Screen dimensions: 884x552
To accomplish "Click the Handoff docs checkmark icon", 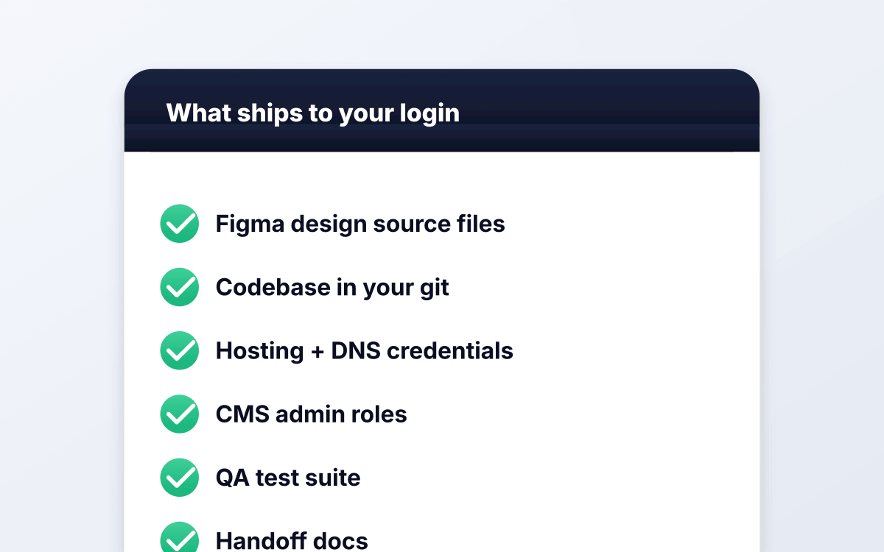I will pos(179,537).
